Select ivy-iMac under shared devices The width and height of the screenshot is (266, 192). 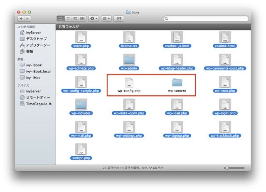33,77
